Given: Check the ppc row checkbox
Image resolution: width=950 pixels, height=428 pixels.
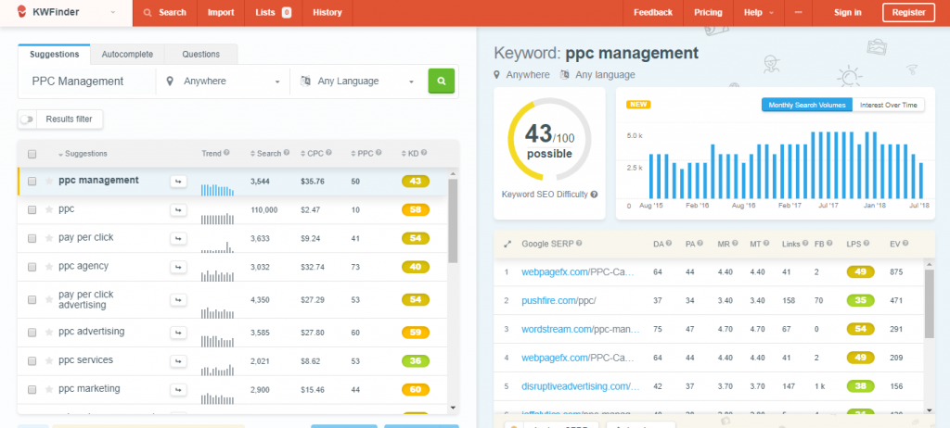Looking at the screenshot, I should 32,209.
